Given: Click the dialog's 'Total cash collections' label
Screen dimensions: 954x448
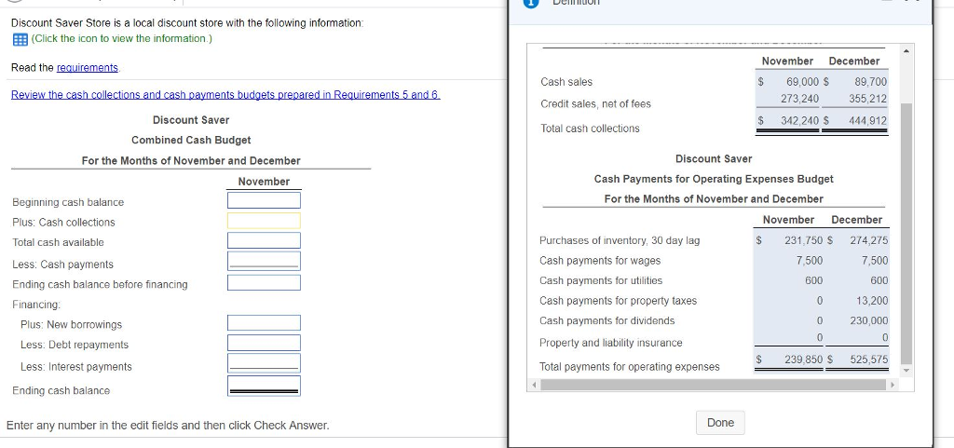Looking at the screenshot, I should coord(590,129).
